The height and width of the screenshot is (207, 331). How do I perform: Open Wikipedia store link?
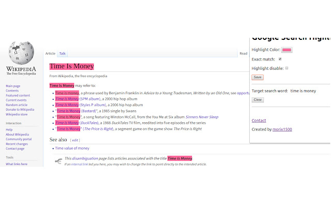click(17, 114)
